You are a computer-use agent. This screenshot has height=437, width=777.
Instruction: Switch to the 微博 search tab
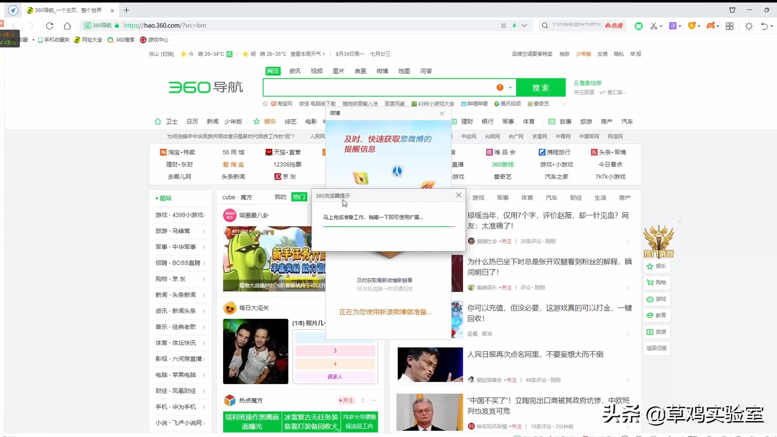pyautogui.click(x=382, y=71)
